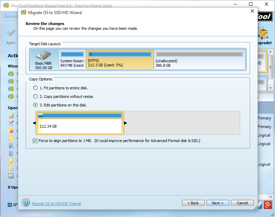Click scroll down arrow in main window disk map
The image size is (275, 217).
pos(271,88)
